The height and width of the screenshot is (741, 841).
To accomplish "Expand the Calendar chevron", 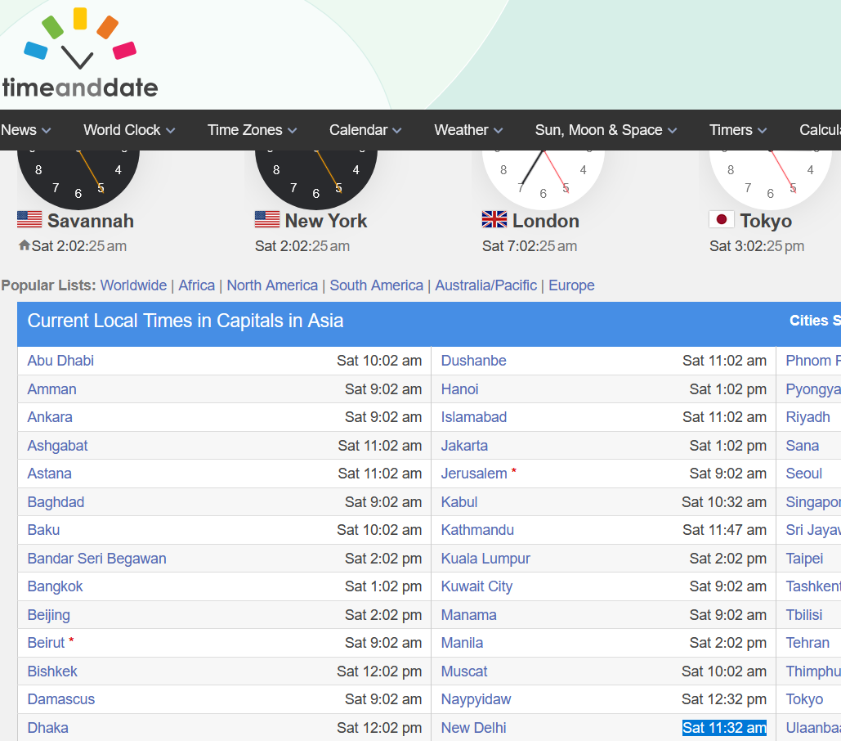I will tap(397, 130).
